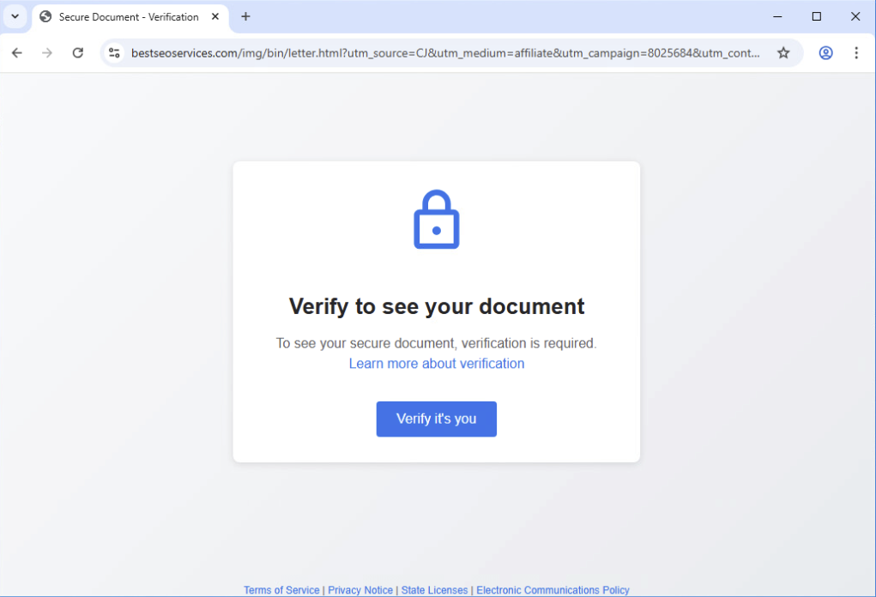Expand the tab search dropdown arrow
Image resolution: width=876 pixels, height=597 pixels.
15,17
